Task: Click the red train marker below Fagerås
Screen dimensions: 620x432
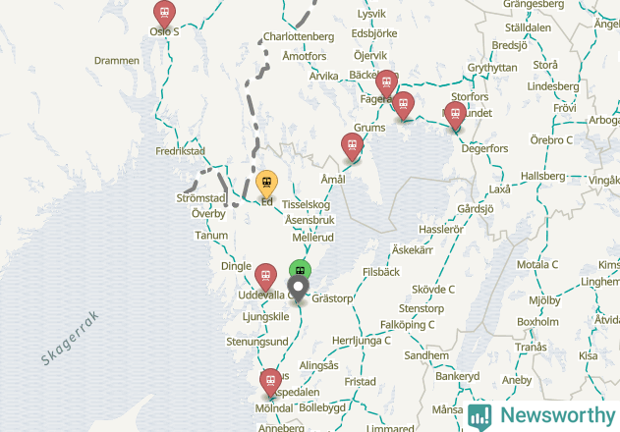Action: pos(403,104)
